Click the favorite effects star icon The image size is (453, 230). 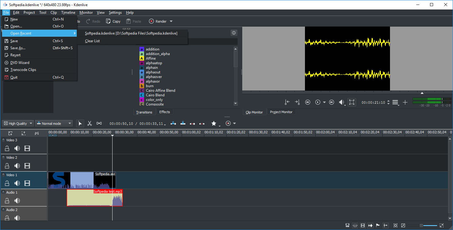pyautogui.click(x=214, y=123)
